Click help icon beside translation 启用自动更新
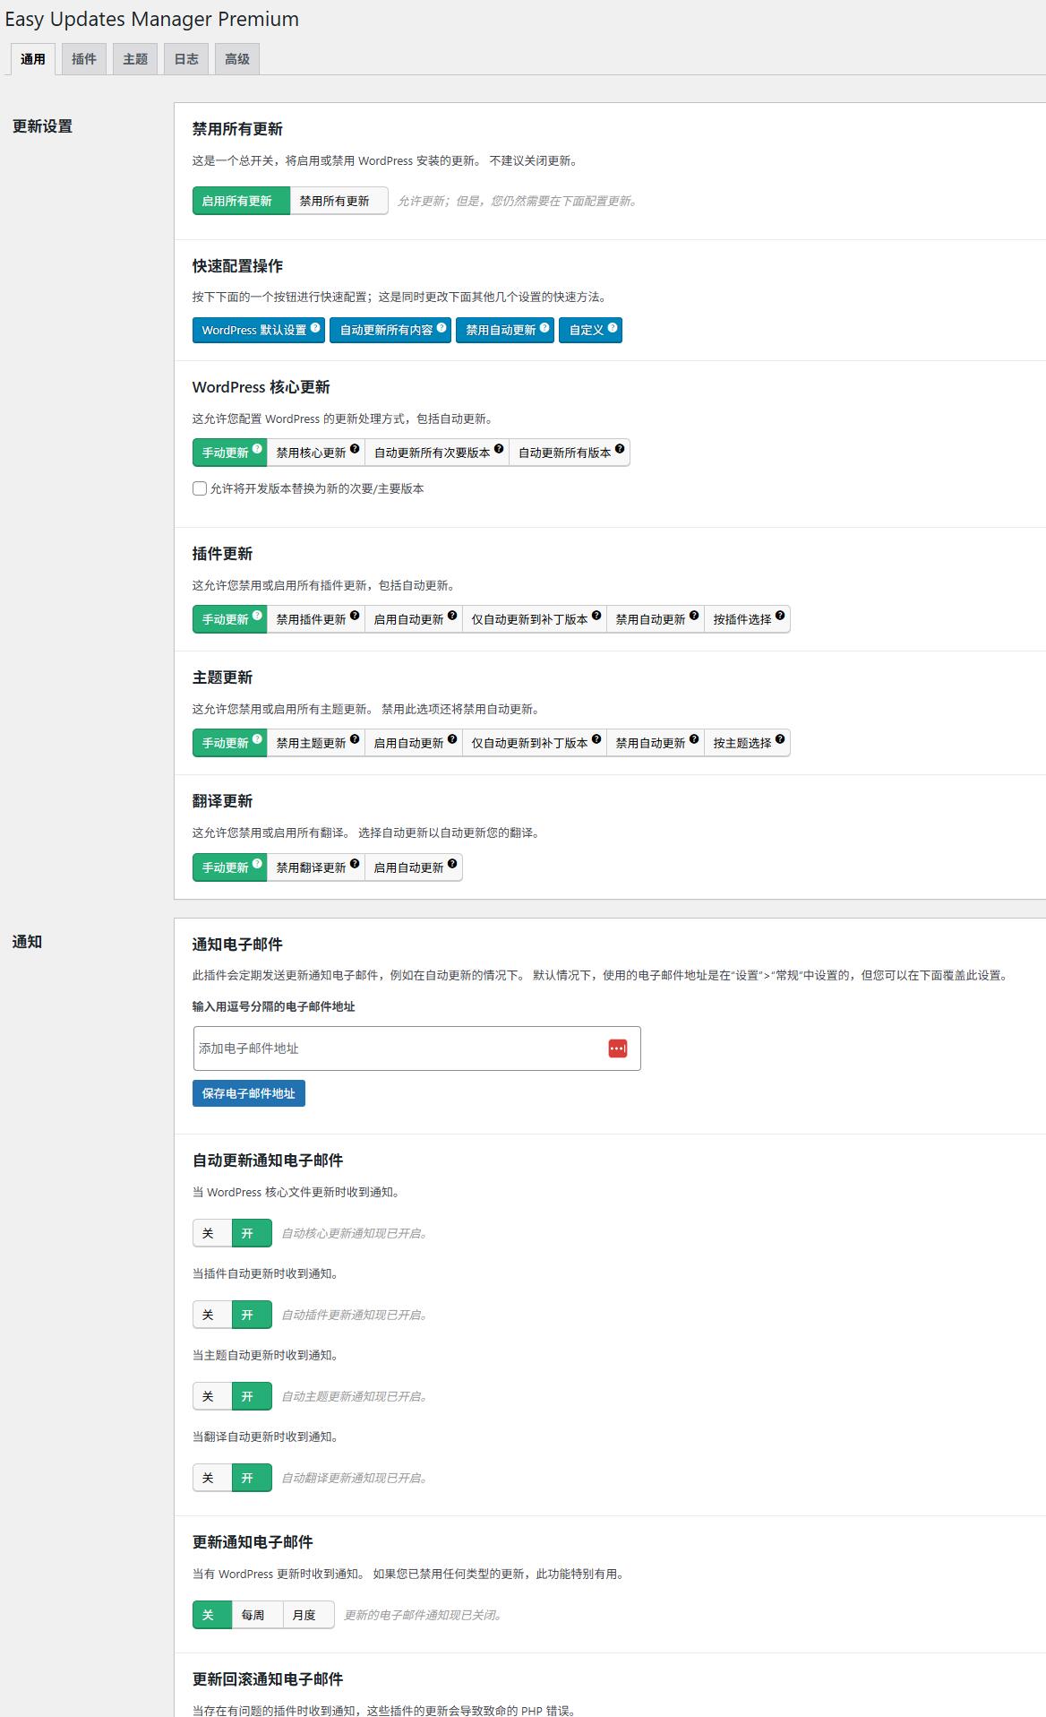1046x1717 pixels. pyautogui.click(x=452, y=864)
